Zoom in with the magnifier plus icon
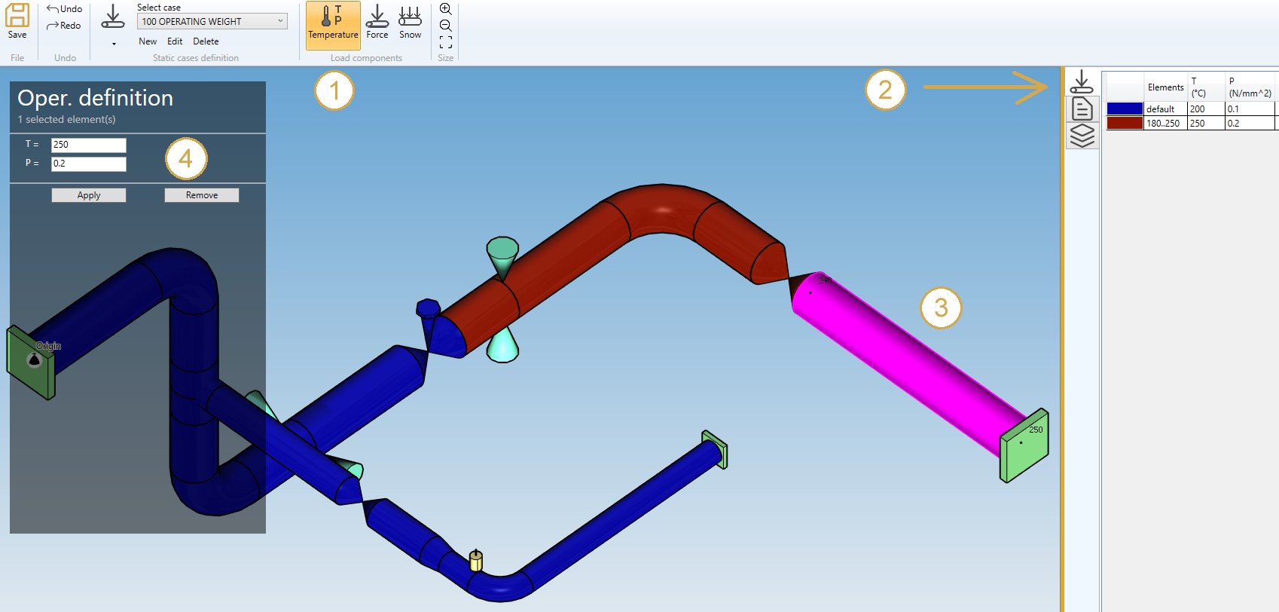Screen dimensions: 1279x612 tap(446, 9)
